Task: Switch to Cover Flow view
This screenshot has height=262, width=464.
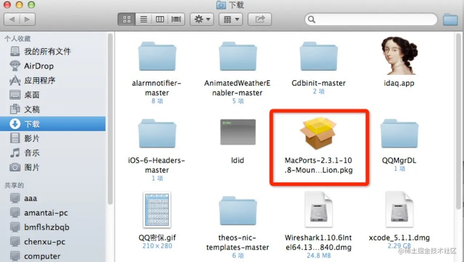Action: pyautogui.click(x=176, y=19)
